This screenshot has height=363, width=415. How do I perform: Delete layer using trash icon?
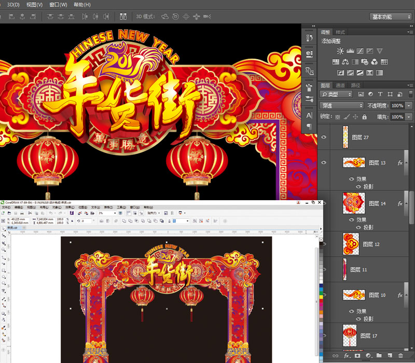pyautogui.click(x=400, y=356)
